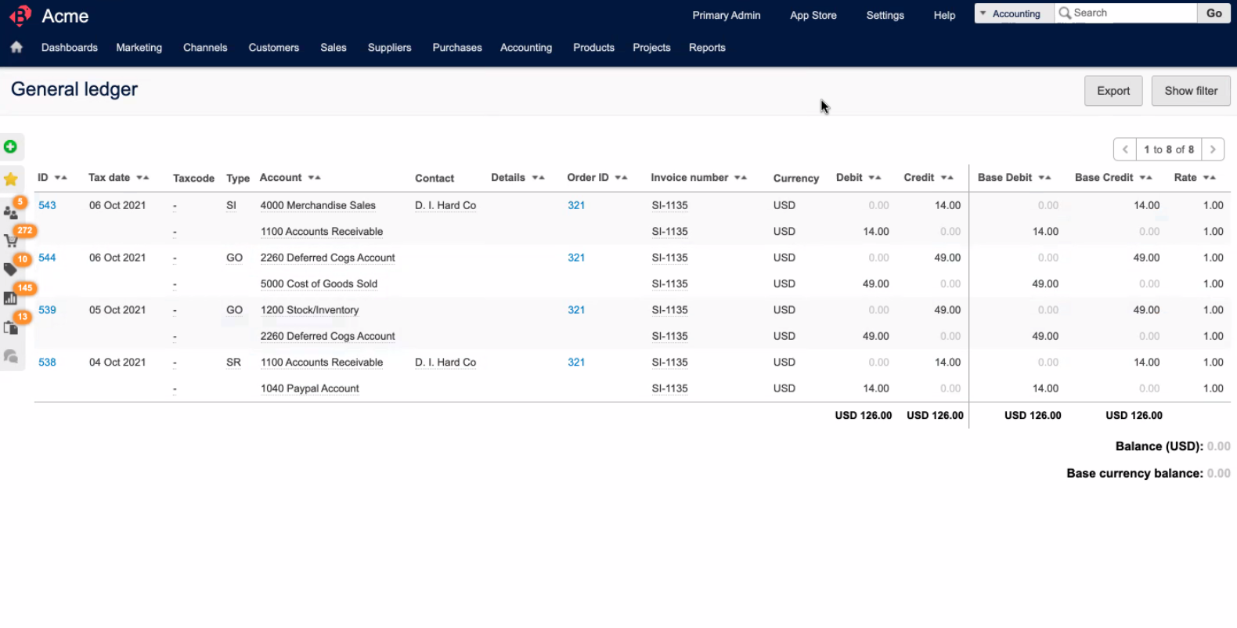This screenshot has width=1237, height=628.
Task: Open the Accounting search scope dropdown
Action: tap(1012, 13)
